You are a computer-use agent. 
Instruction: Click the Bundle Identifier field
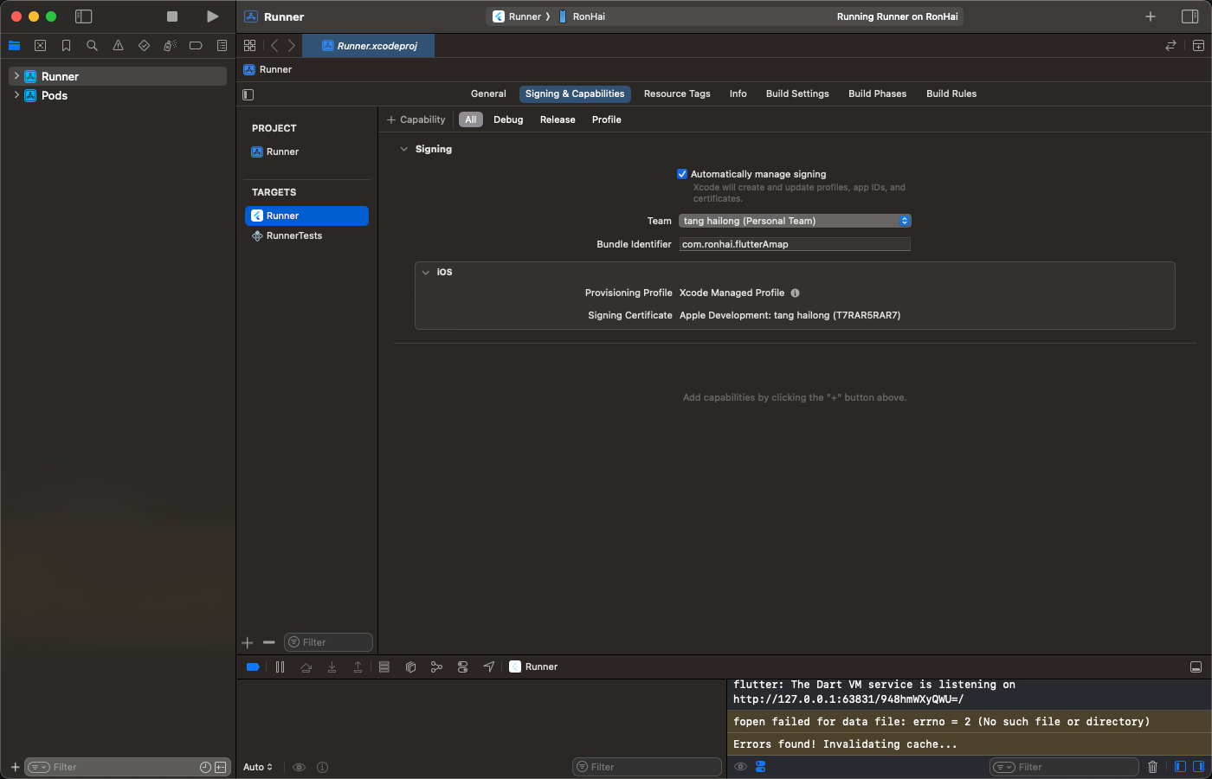[795, 244]
